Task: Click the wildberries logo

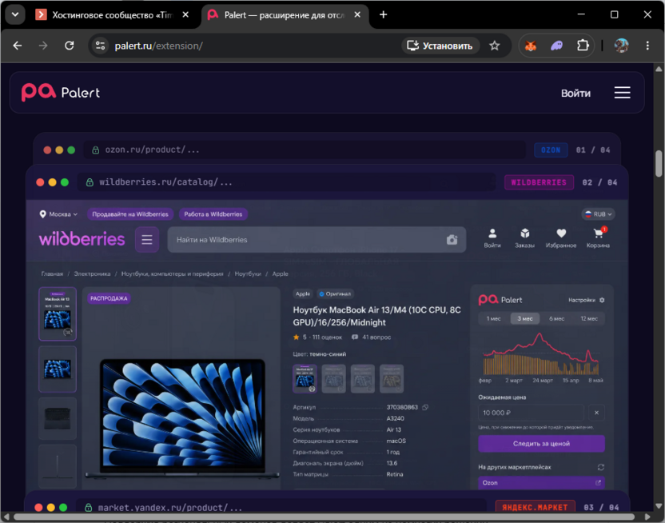Action: (x=82, y=239)
